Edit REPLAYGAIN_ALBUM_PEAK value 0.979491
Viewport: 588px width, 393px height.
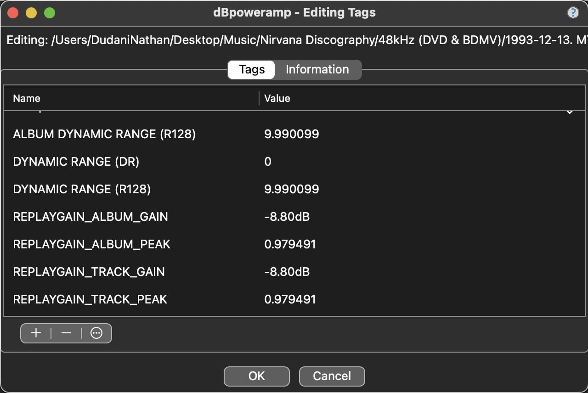pos(290,245)
